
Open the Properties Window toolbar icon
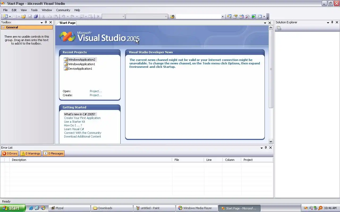click(235, 16)
